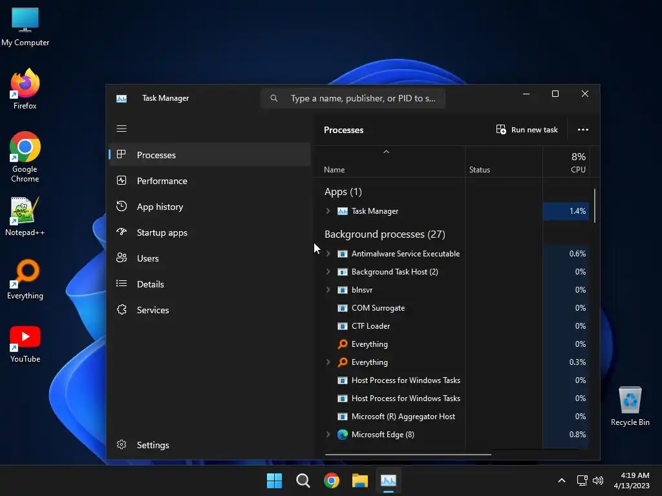Click the Microsoft Edge process icon
The image size is (662, 496).
(x=343, y=435)
